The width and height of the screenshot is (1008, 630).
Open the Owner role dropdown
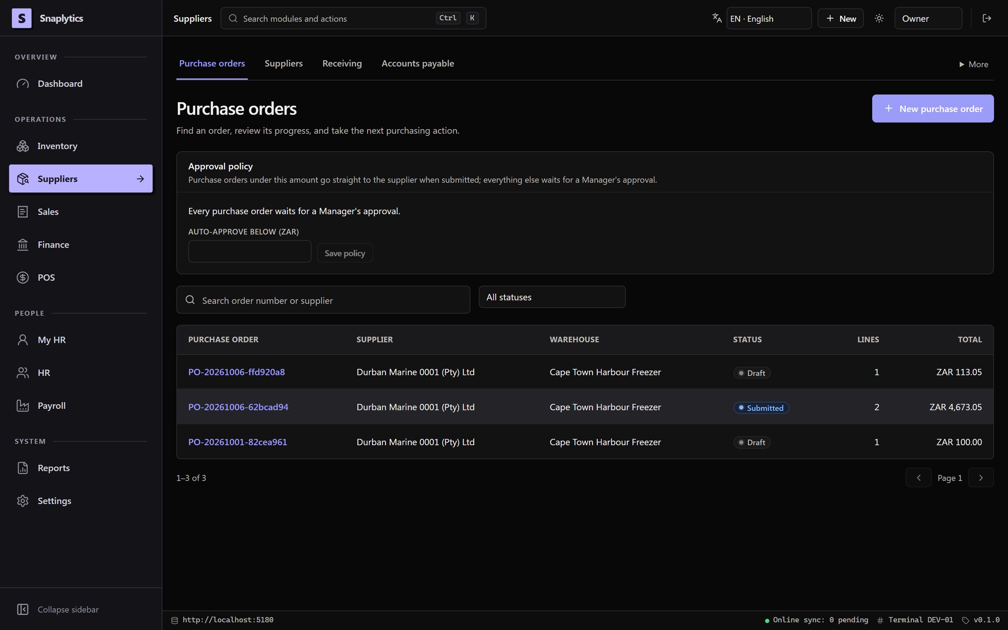(x=928, y=19)
